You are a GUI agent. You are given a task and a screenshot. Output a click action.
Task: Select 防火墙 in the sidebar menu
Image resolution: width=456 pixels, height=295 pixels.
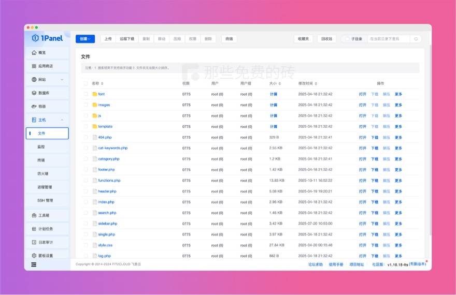pyautogui.click(x=43, y=174)
